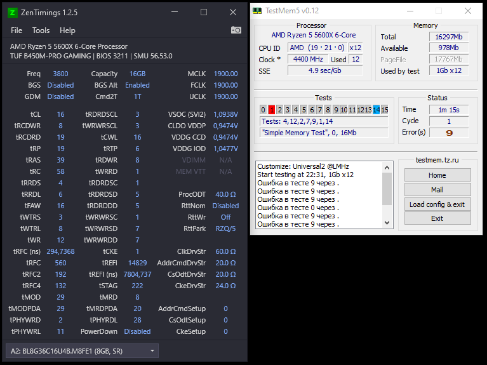Select the red test box 1
The image size is (487, 365).
tap(272, 110)
